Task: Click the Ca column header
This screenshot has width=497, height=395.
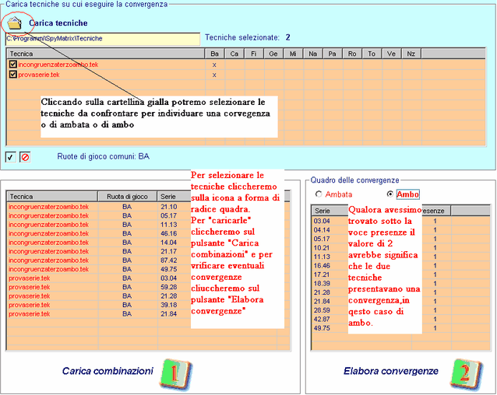Action: click(x=234, y=54)
